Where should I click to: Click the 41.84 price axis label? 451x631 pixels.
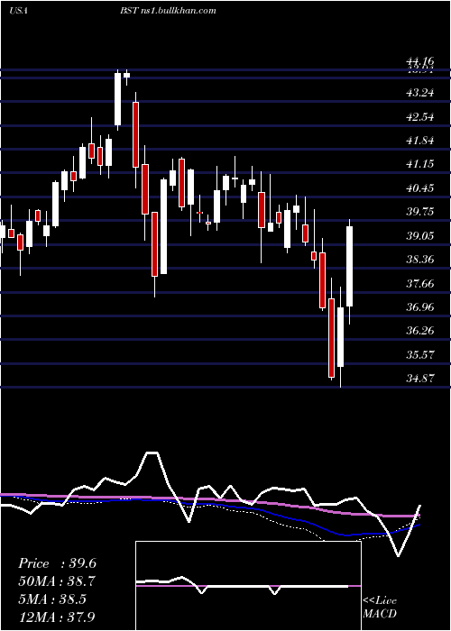point(420,141)
